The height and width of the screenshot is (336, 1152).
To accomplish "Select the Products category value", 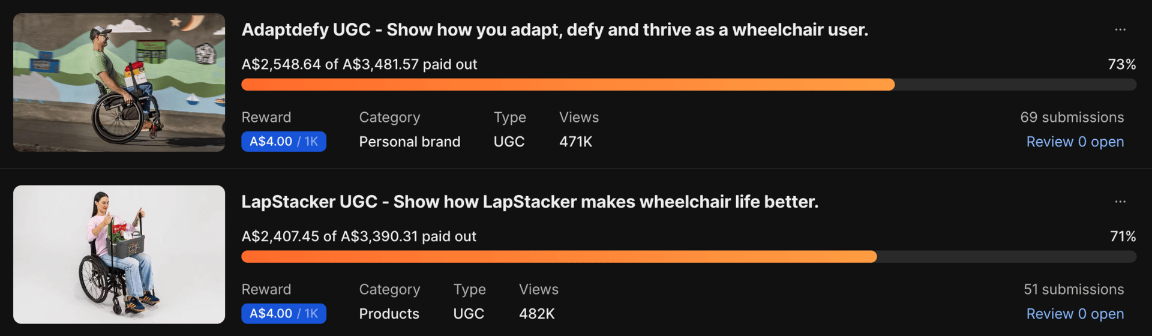I will (389, 314).
